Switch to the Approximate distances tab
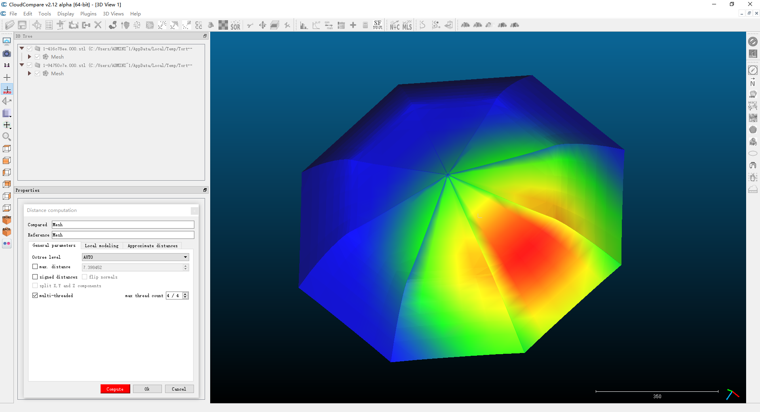This screenshot has height=412, width=760. point(152,246)
